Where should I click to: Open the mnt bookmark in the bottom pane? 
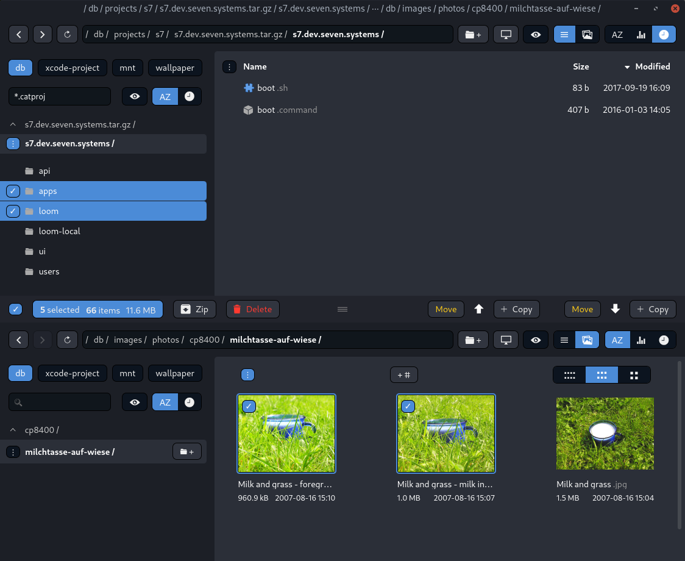pos(127,373)
